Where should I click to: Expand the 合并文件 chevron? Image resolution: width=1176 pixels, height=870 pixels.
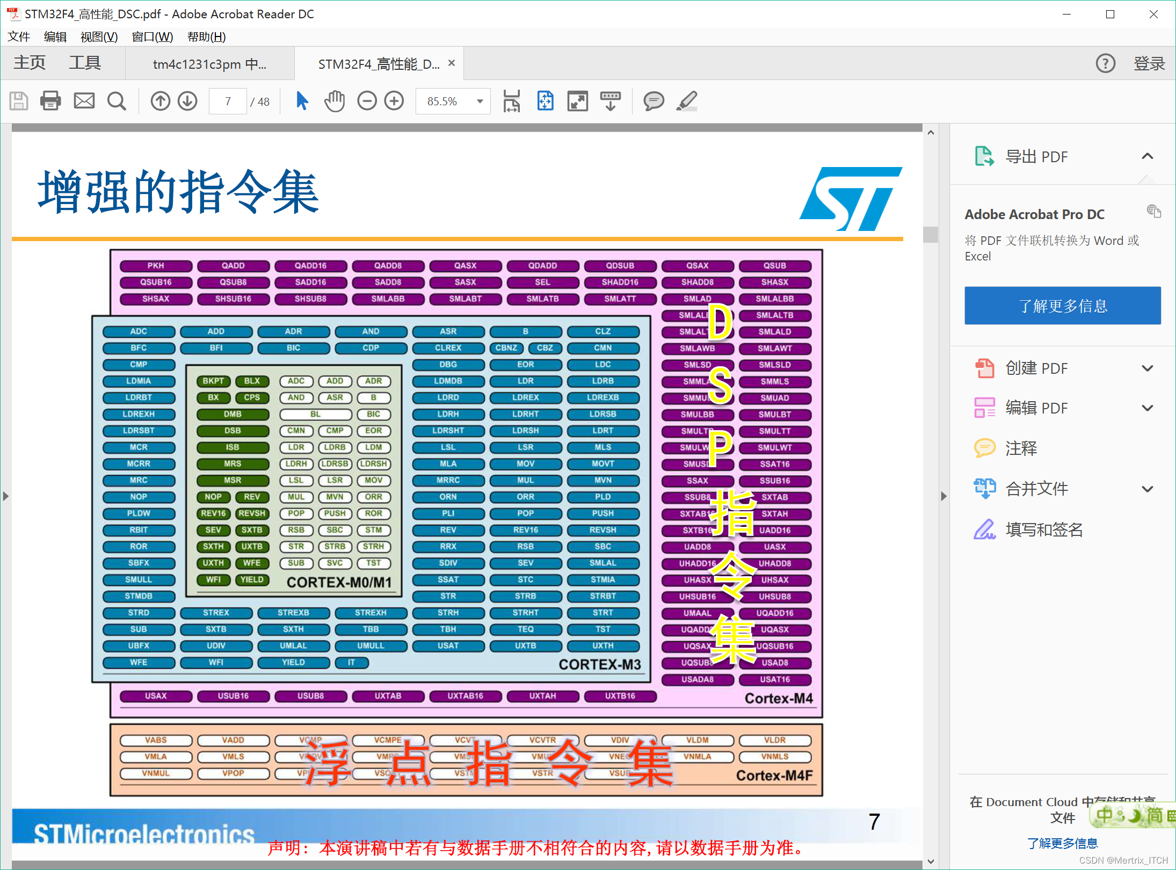[1148, 489]
